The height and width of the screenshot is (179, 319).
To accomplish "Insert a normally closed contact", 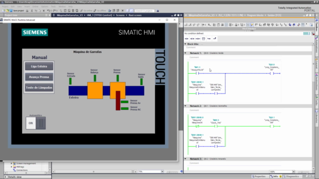I will [x=192, y=39].
